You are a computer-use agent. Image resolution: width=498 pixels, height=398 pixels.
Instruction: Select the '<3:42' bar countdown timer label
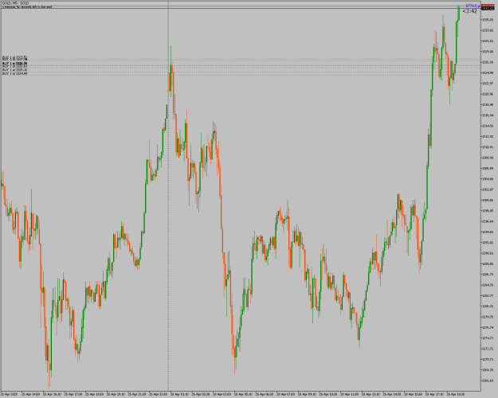click(469, 11)
